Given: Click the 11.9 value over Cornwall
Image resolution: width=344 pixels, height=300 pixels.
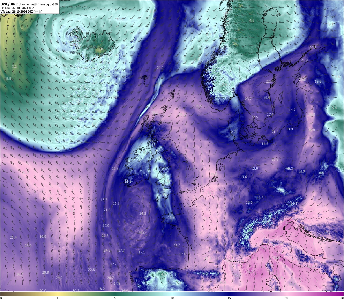Looking at the screenshot, I should [x=171, y=217].
